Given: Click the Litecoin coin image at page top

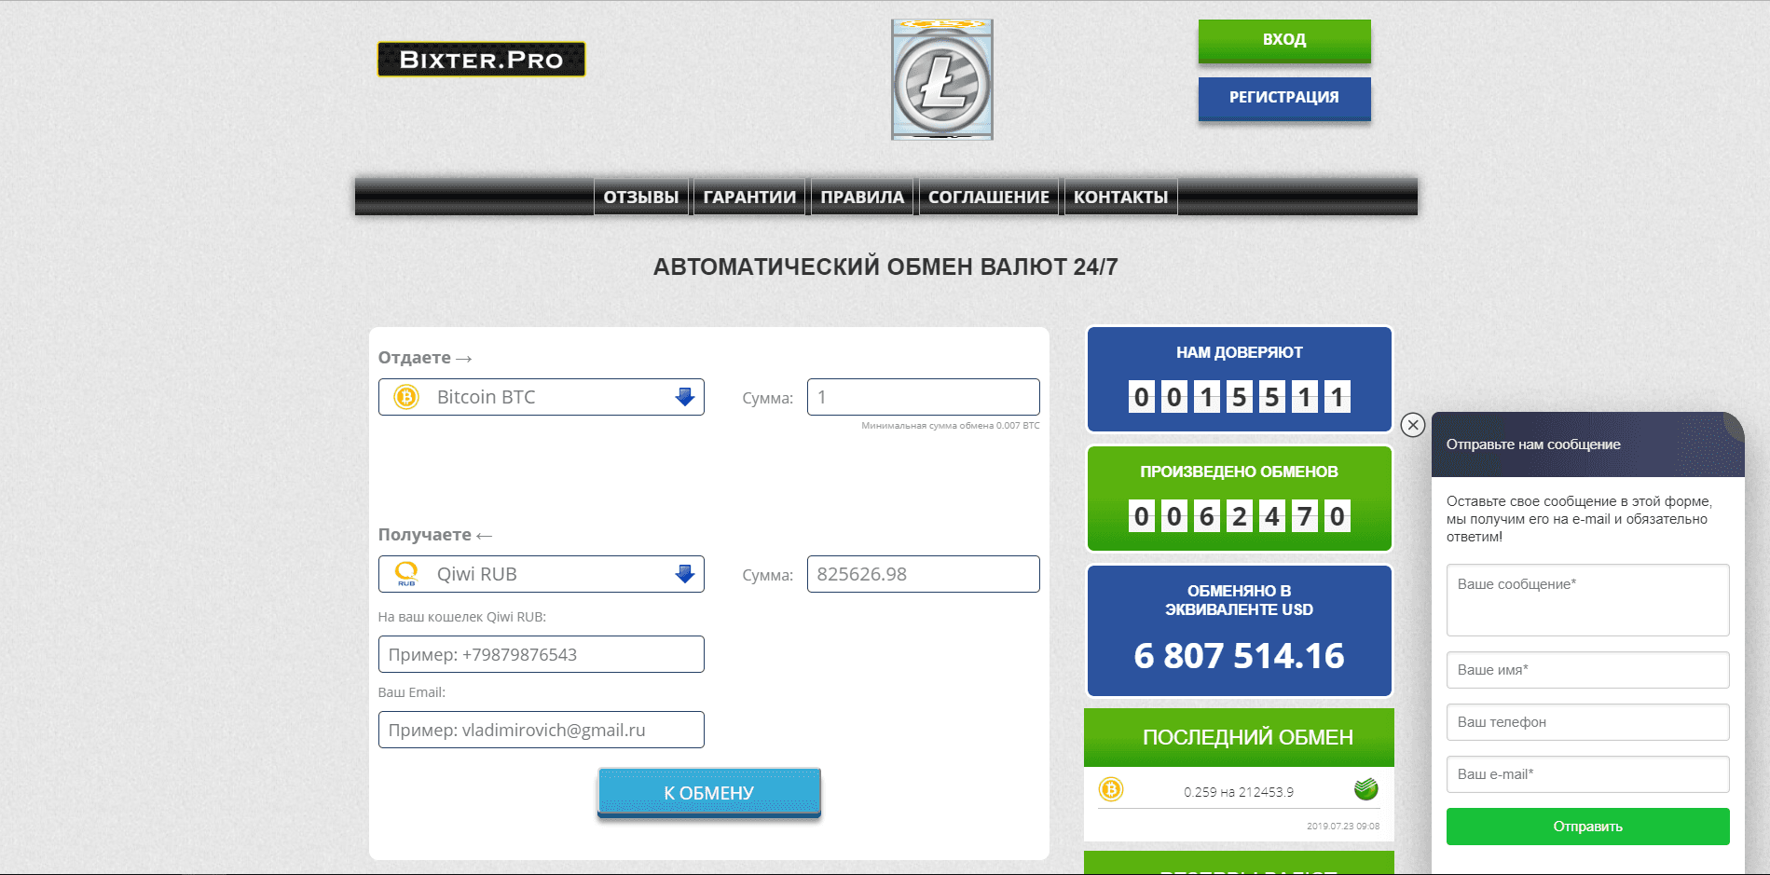Looking at the screenshot, I should (941, 79).
